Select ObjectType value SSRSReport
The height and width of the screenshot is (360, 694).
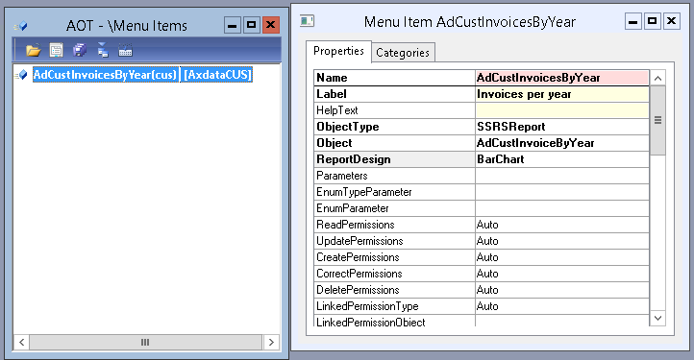[562, 127]
